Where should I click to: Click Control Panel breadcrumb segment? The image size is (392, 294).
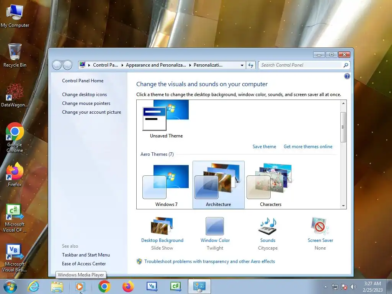click(105, 65)
